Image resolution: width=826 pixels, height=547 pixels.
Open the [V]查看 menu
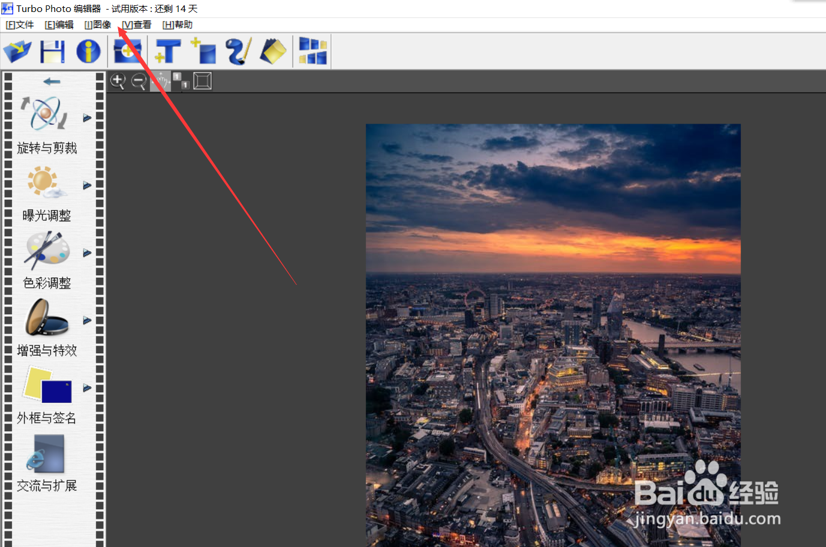(x=137, y=25)
